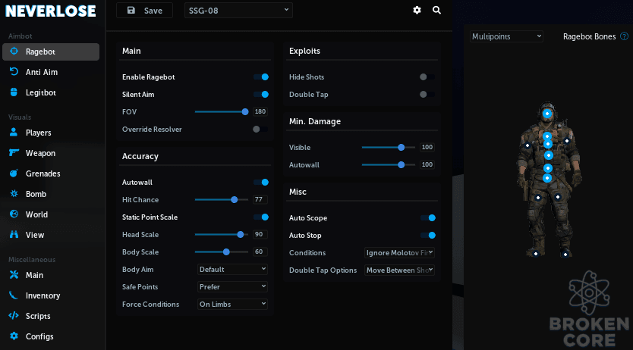The width and height of the screenshot is (633, 350).
Task: Open the Grenades visuals tab
Action: tap(43, 173)
